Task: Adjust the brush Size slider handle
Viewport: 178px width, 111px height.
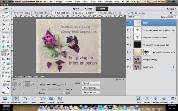Action: [x=60, y=89]
